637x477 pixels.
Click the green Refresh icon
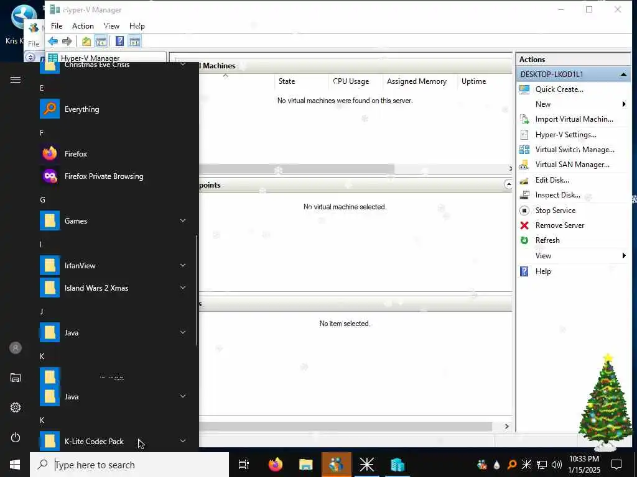click(x=524, y=240)
